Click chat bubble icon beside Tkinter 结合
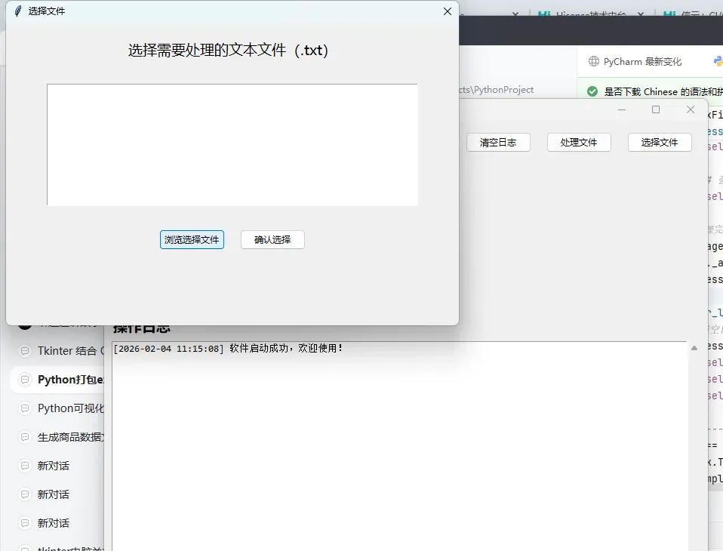 point(25,351)
